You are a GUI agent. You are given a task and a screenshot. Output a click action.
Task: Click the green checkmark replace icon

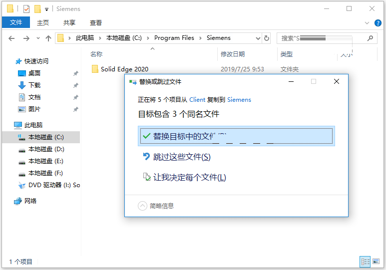coord(146,136)
